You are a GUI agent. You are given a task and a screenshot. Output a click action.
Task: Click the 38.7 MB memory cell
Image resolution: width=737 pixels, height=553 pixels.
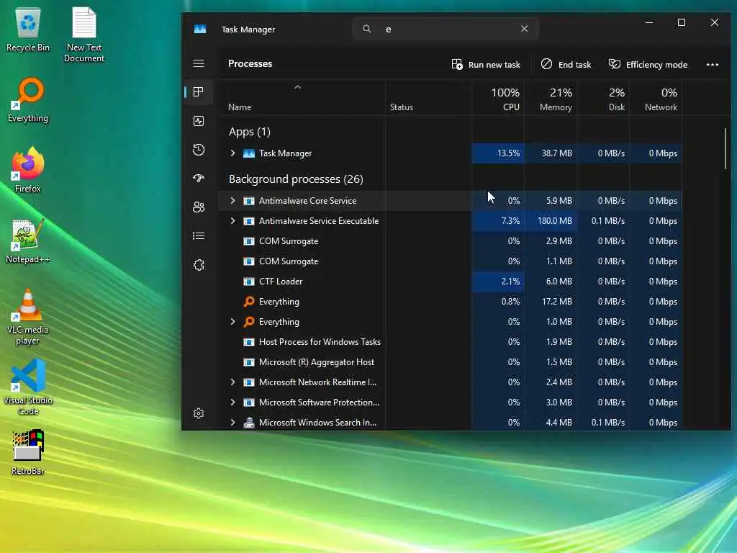click(551, 153)
